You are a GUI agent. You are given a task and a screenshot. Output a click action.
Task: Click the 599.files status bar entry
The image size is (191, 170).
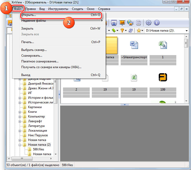pos(67,165)
